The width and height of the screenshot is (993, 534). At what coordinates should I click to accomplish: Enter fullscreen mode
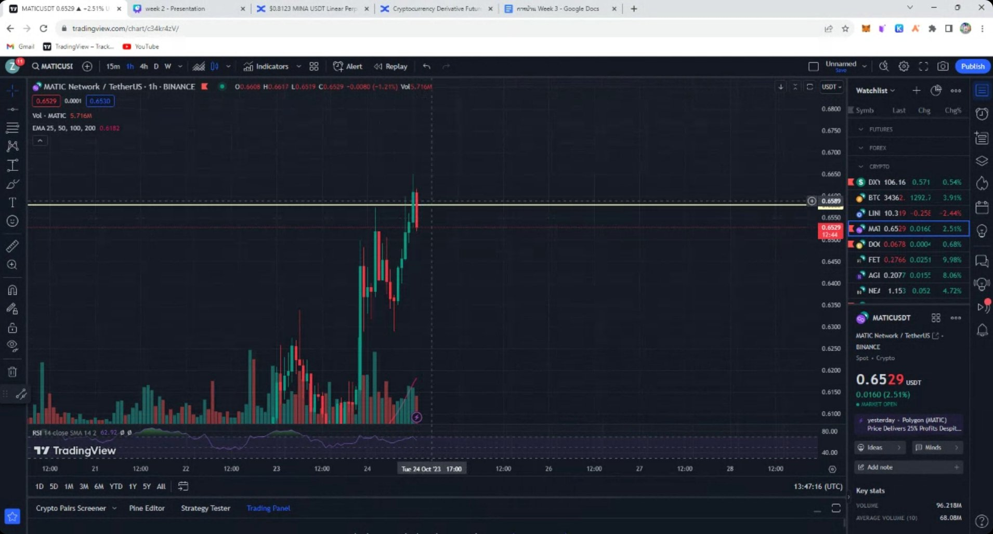[x=923, y=66]
